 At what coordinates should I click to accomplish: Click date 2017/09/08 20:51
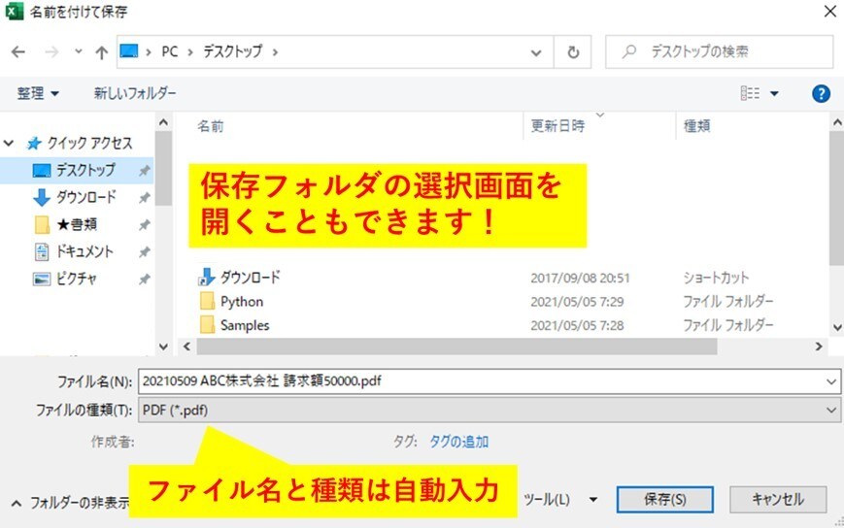(580, 278)
